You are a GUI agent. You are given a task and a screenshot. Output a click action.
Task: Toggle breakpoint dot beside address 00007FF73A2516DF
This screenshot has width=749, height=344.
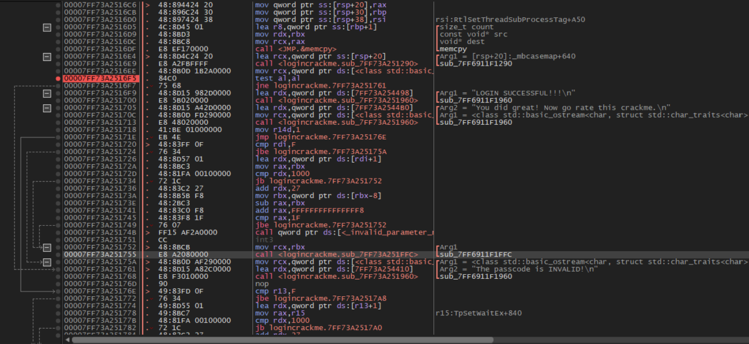pyautogui.click(x=58, y=49)
